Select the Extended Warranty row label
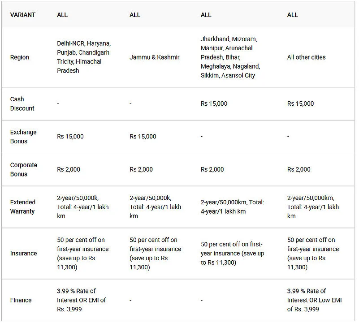 pyautogui.click(x=22, y=207)
